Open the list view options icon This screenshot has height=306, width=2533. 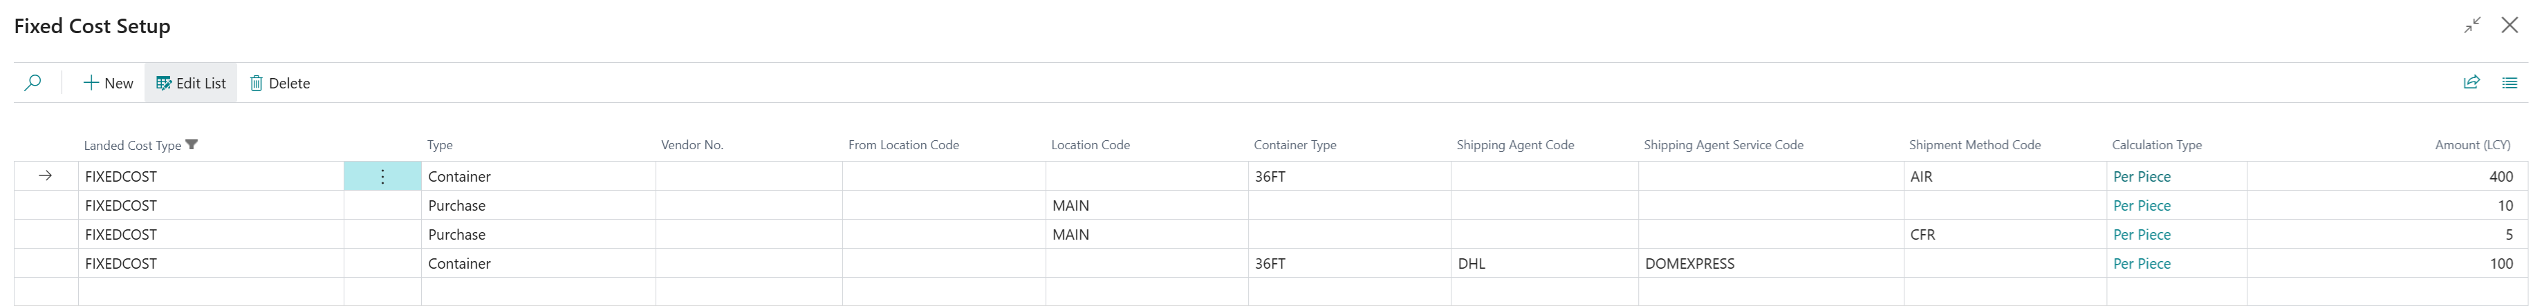tap(2509, 84)
